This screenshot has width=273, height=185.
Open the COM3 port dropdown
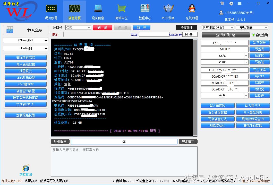(x=89, y=27)
